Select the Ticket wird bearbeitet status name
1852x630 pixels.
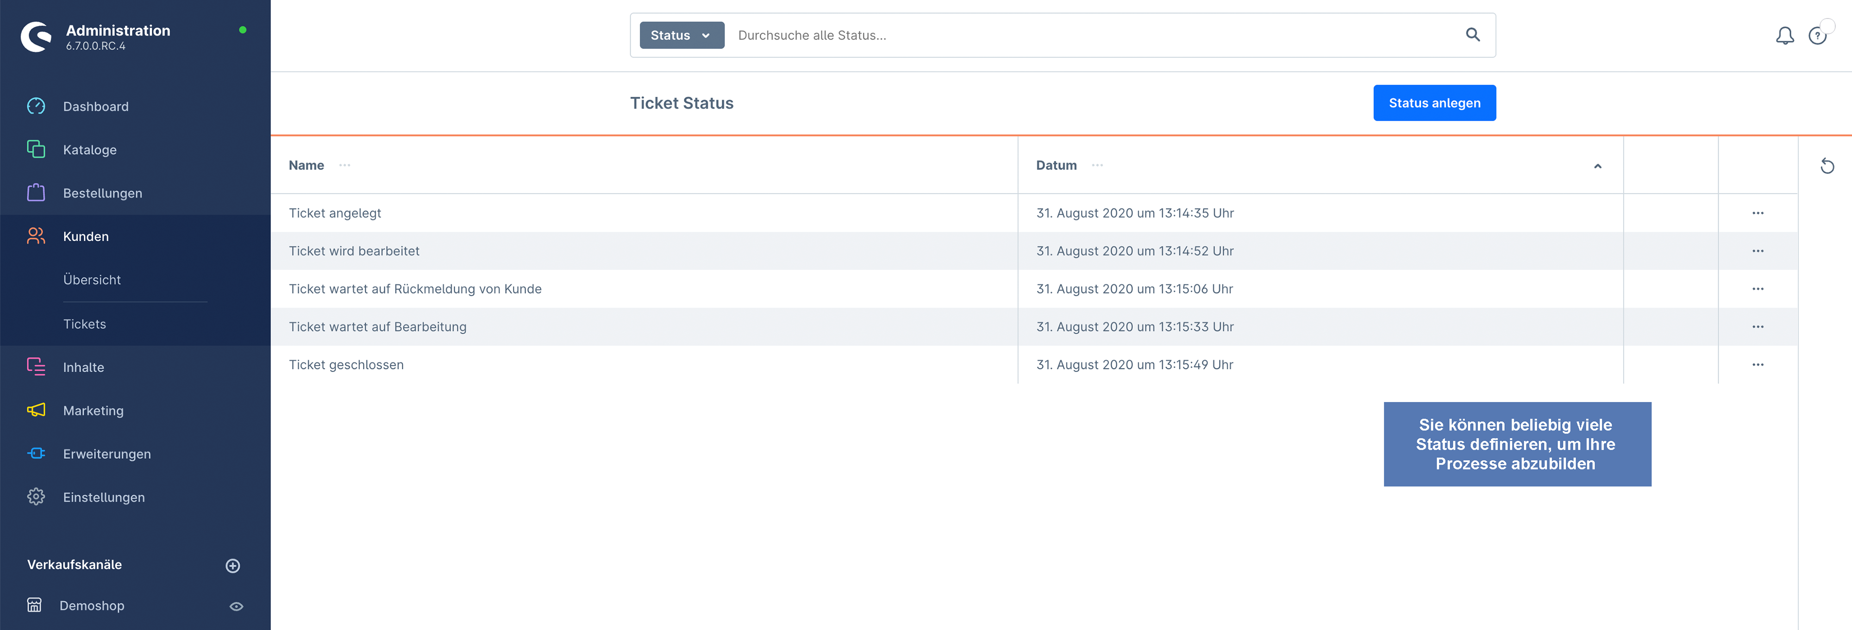coord(355,251)
